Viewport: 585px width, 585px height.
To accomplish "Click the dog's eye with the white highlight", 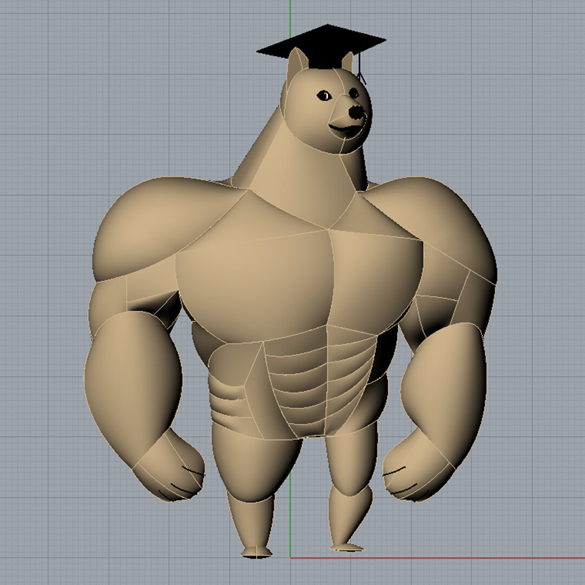I will pyautogui.click(x=324, y=95).
